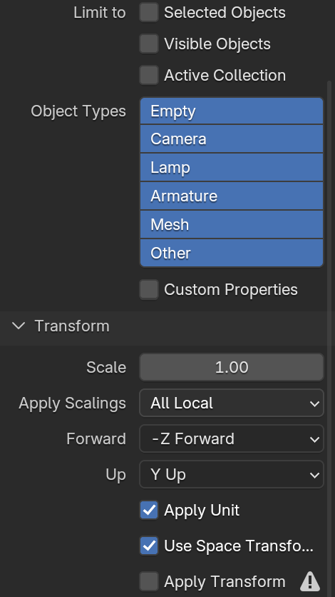Viewport: 335px width, 597px height.
Task: Enable Selected Objects checkbox
Action: (x=149, y=13)
